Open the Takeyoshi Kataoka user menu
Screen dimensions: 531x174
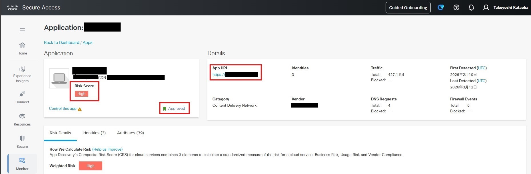(x=506, y=8)
